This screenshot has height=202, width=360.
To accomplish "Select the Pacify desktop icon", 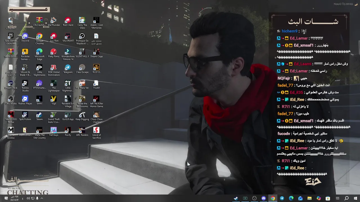I will tap(68, 132).
